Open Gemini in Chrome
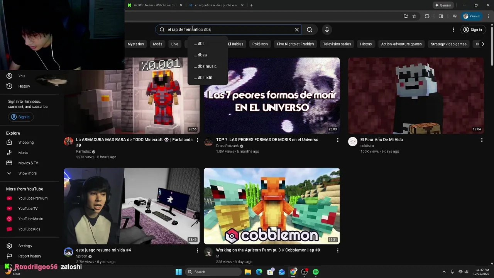494x278 pixels. 443,5
